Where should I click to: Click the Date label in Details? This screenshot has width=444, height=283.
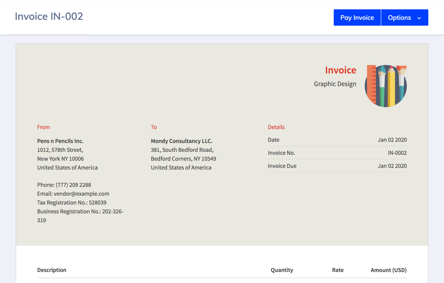click(273, 140)
